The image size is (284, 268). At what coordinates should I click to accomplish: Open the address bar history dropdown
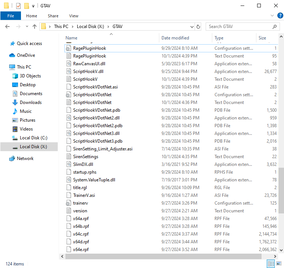(192, 27)
